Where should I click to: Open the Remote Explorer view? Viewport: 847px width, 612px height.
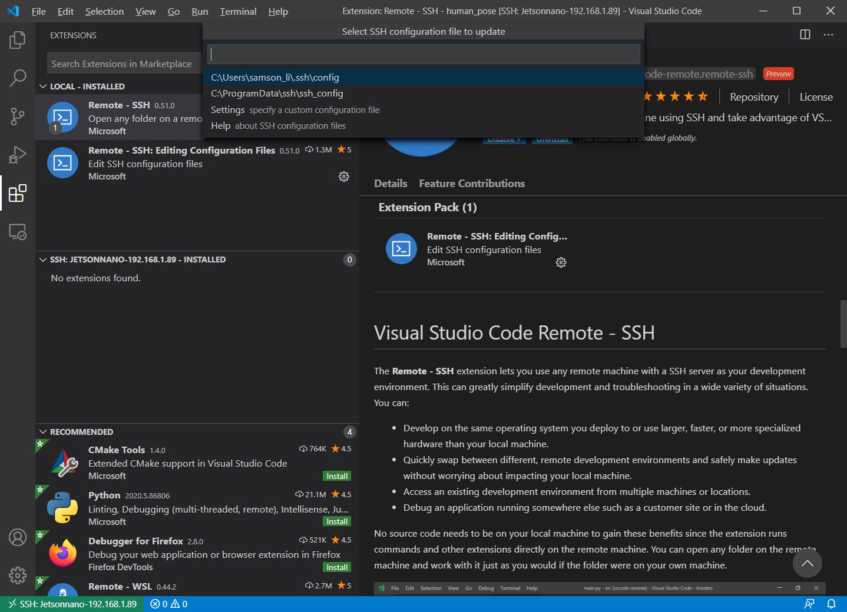click(x=18, y=232)
